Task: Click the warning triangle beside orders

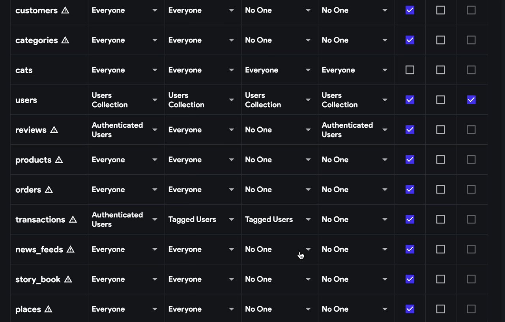Action: pos(49,190)
